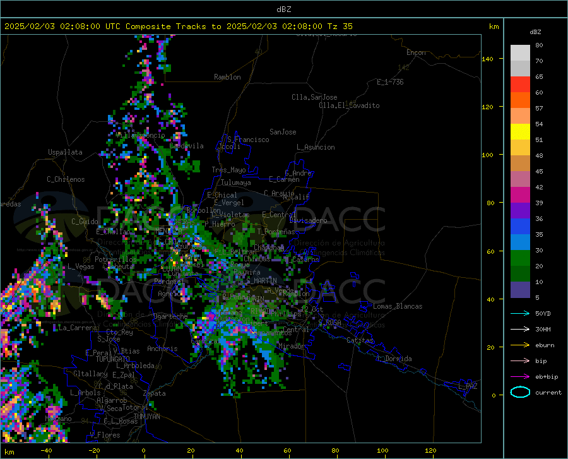The width and height of the screenshot is (568, 459).
Task: Click the -40 km x-axis tick label
Action: 46,450
